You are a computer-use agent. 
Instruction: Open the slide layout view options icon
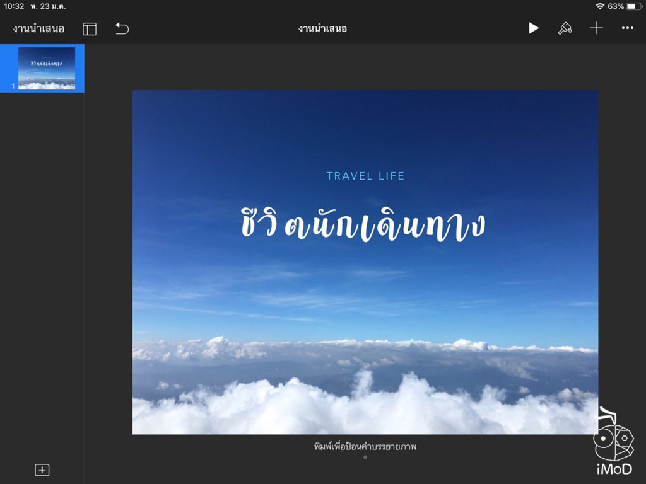89,28
